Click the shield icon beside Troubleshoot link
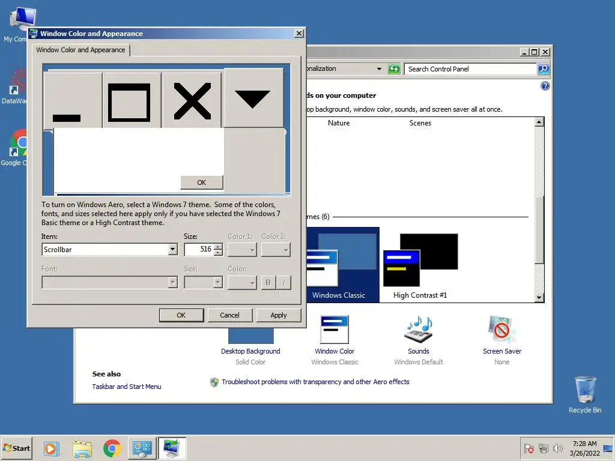This screenshot has height=461, width=615. (x=214, y=382)
